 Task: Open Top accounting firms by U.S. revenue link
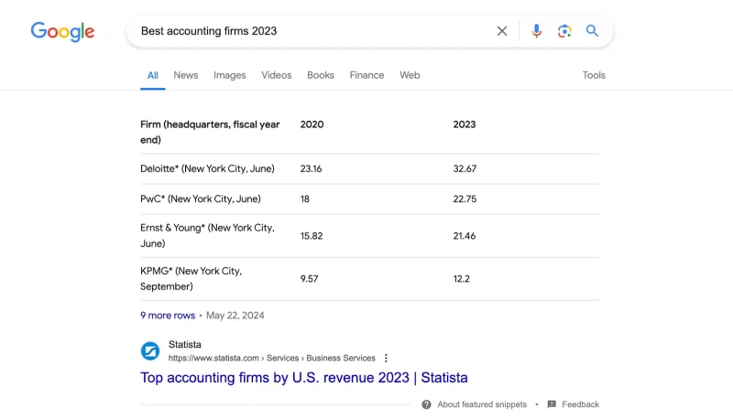(x=304, y=378)
